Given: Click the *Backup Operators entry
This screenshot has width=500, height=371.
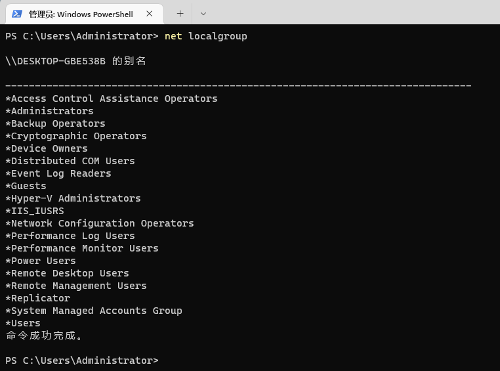Looking at the screenshot, I should (56, 123).
